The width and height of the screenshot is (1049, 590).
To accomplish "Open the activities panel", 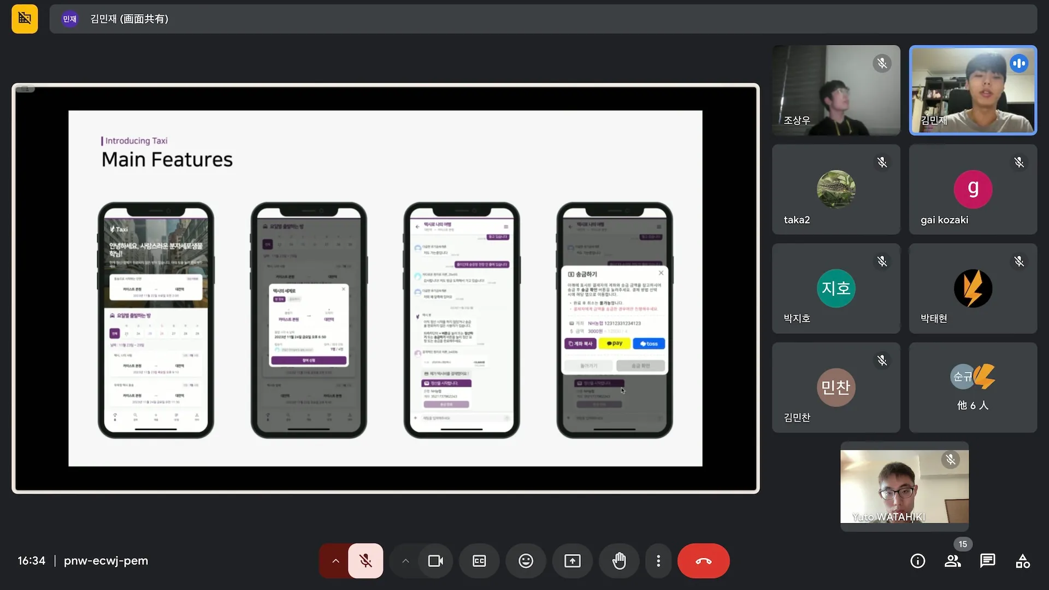I will tap(1022, 561).
